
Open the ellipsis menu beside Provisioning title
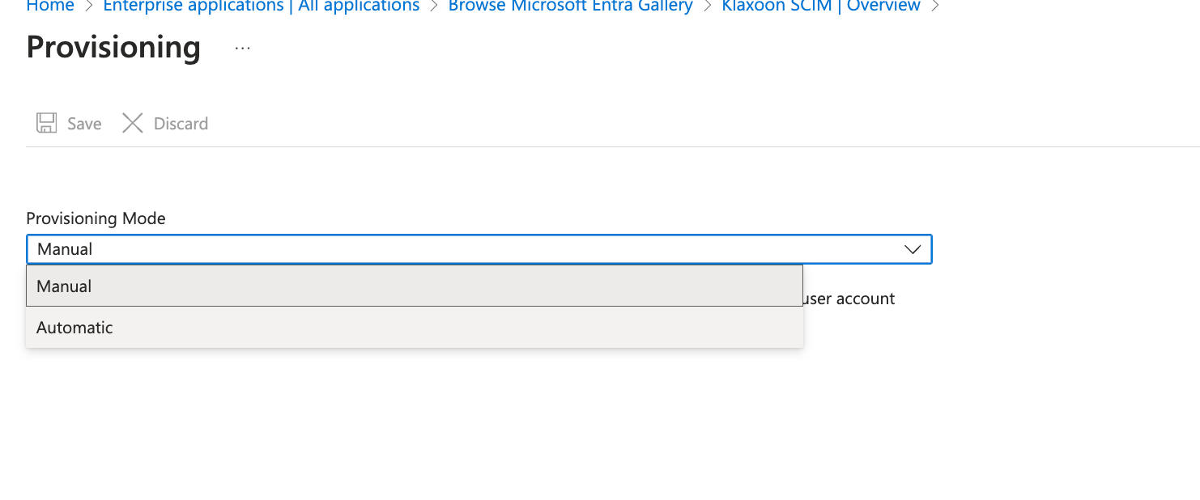point(243,48)
